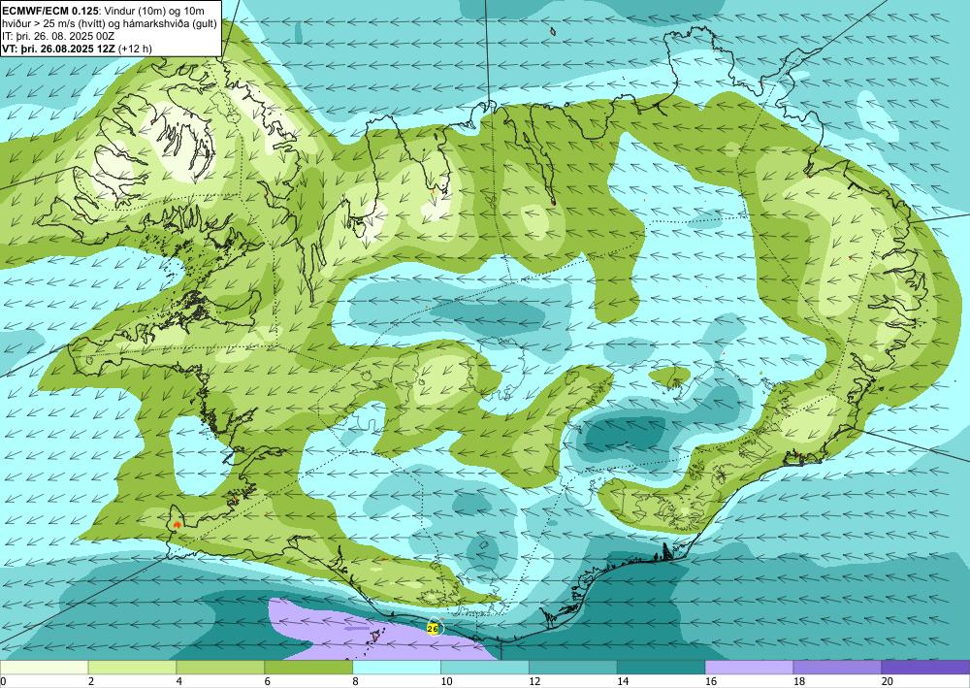This screenshot has width=970, height=688.
Task: Click the yellow 26 max gust marker
Action: point(433,629)
